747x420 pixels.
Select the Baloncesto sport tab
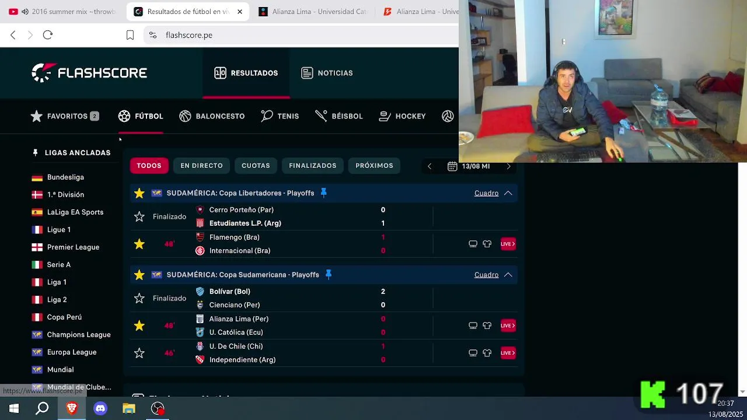212,116
